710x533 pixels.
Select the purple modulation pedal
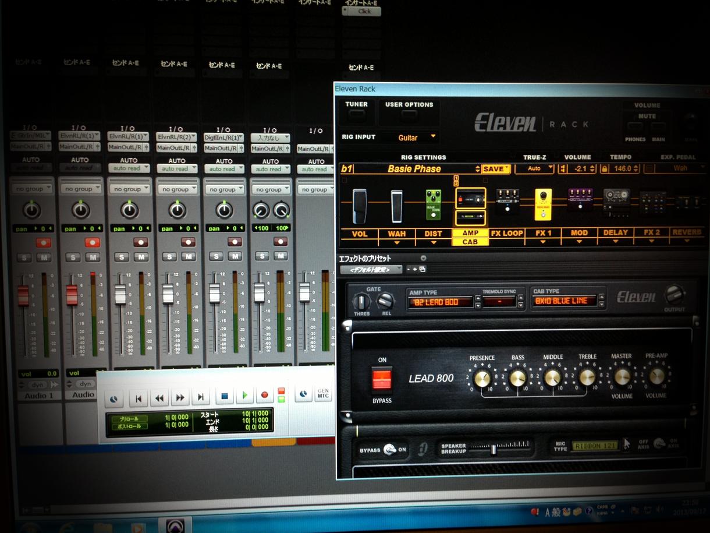click(x=580, y=199)
